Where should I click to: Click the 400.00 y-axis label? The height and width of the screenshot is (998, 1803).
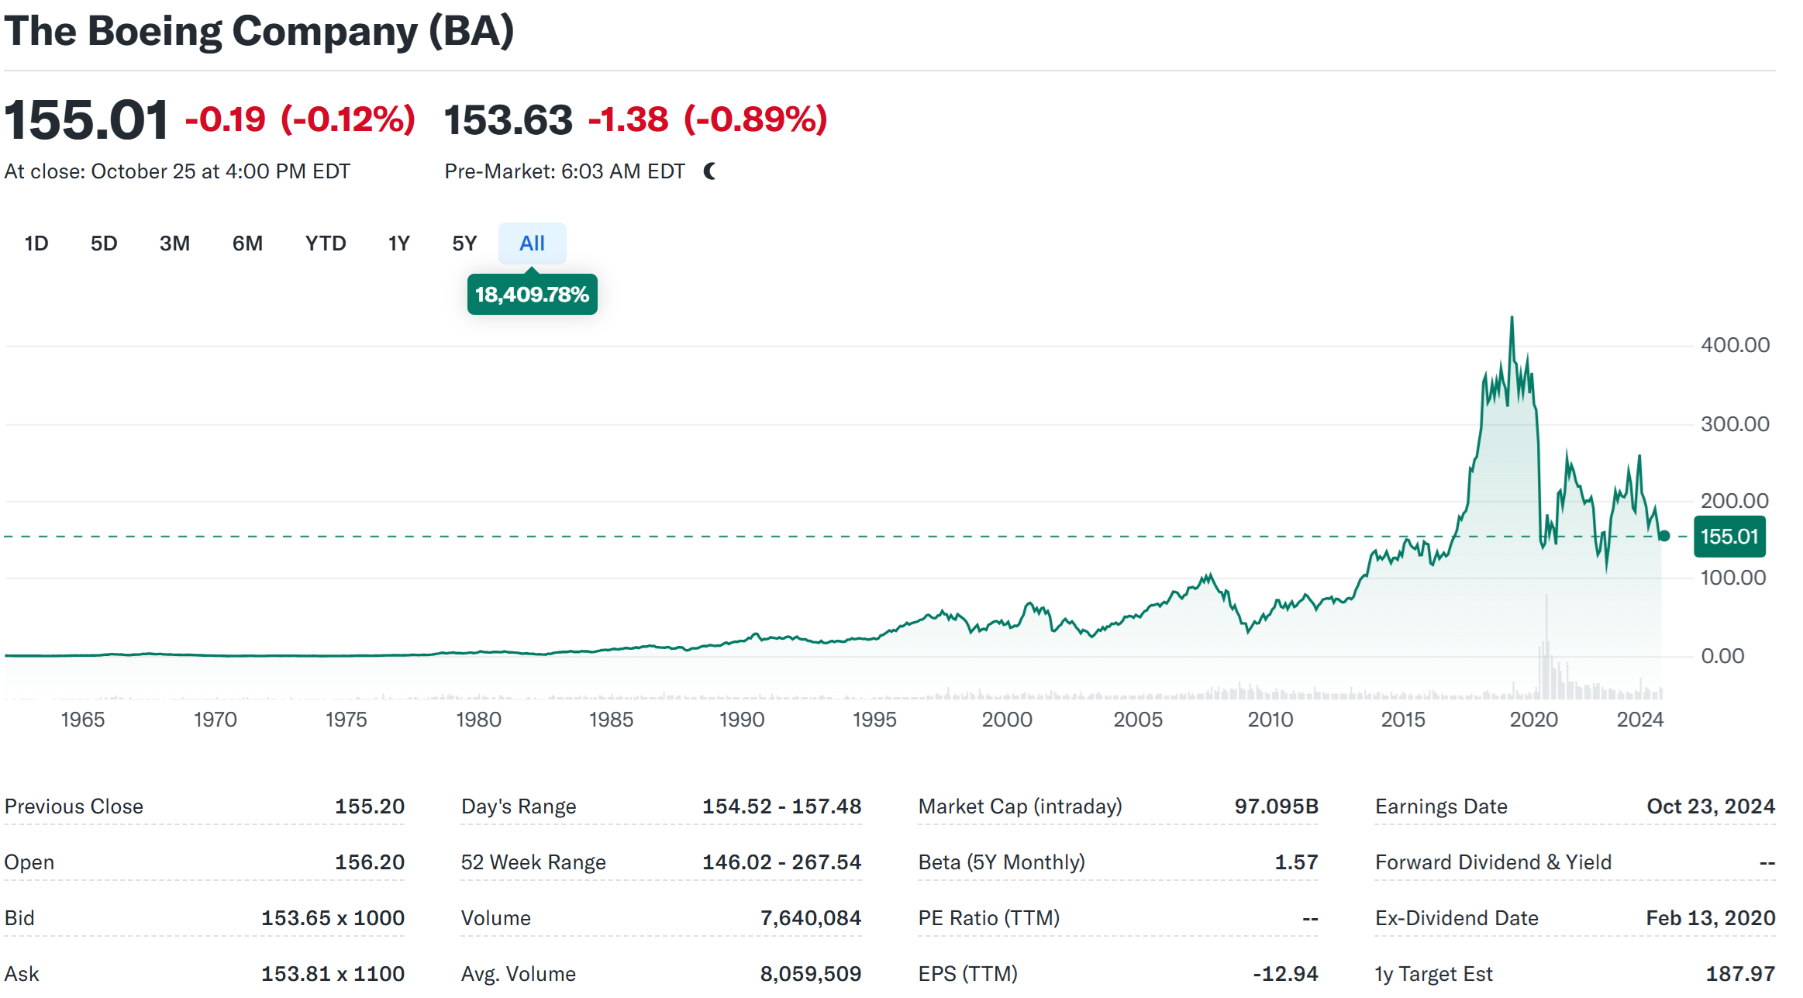1735,345
